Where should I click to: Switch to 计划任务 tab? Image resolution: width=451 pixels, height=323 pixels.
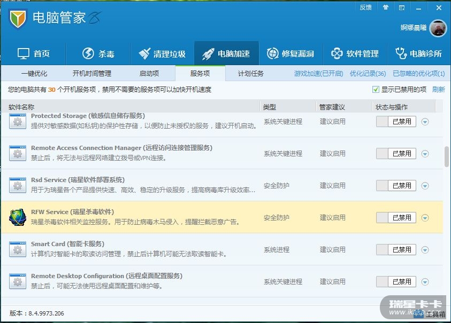tap(251, 74)
